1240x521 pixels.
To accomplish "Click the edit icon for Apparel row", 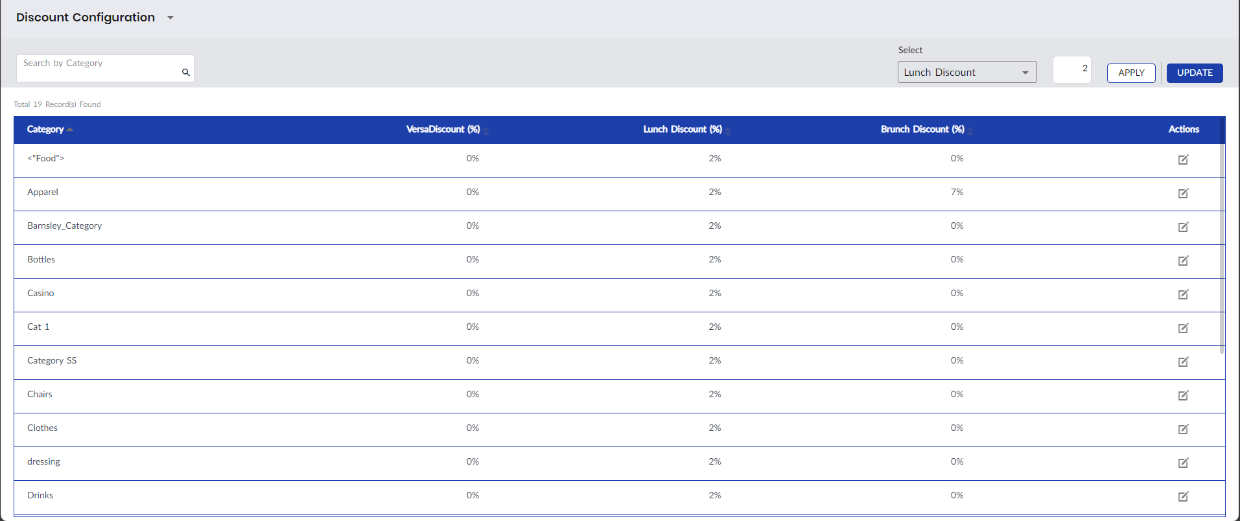I will (x=1183, y=193).
